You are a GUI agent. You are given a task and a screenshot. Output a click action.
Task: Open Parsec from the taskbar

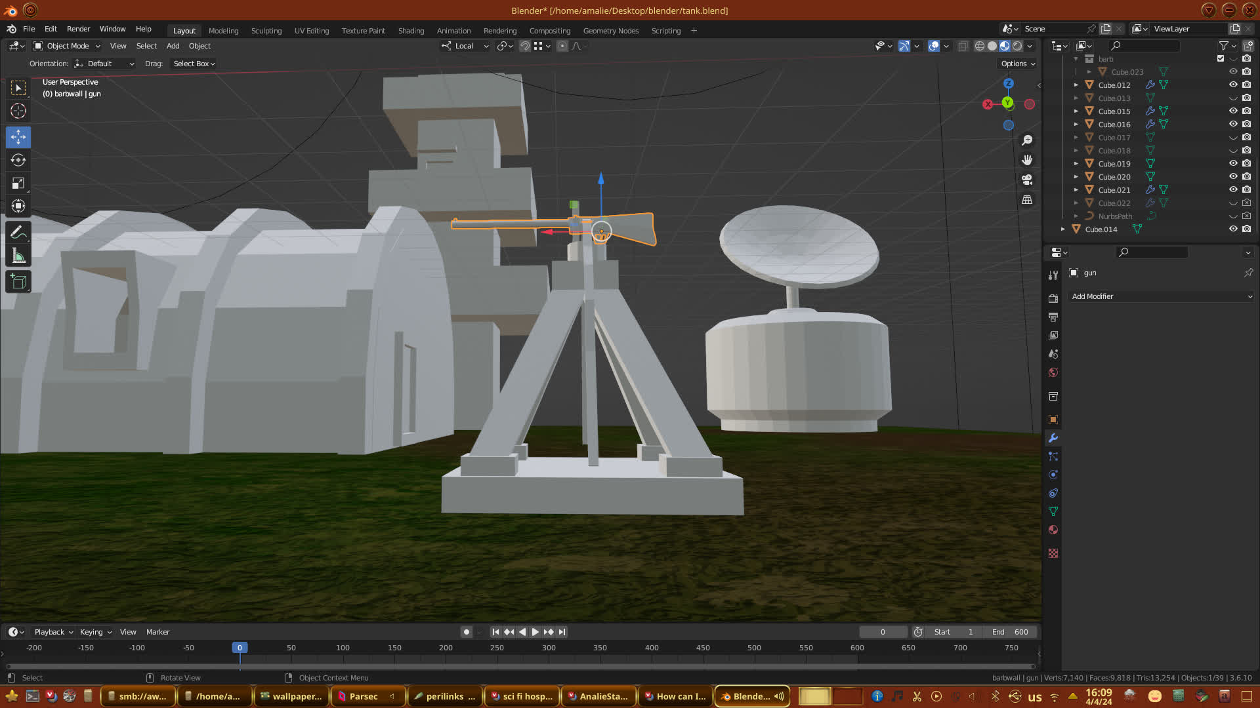[x=363, y=696]
